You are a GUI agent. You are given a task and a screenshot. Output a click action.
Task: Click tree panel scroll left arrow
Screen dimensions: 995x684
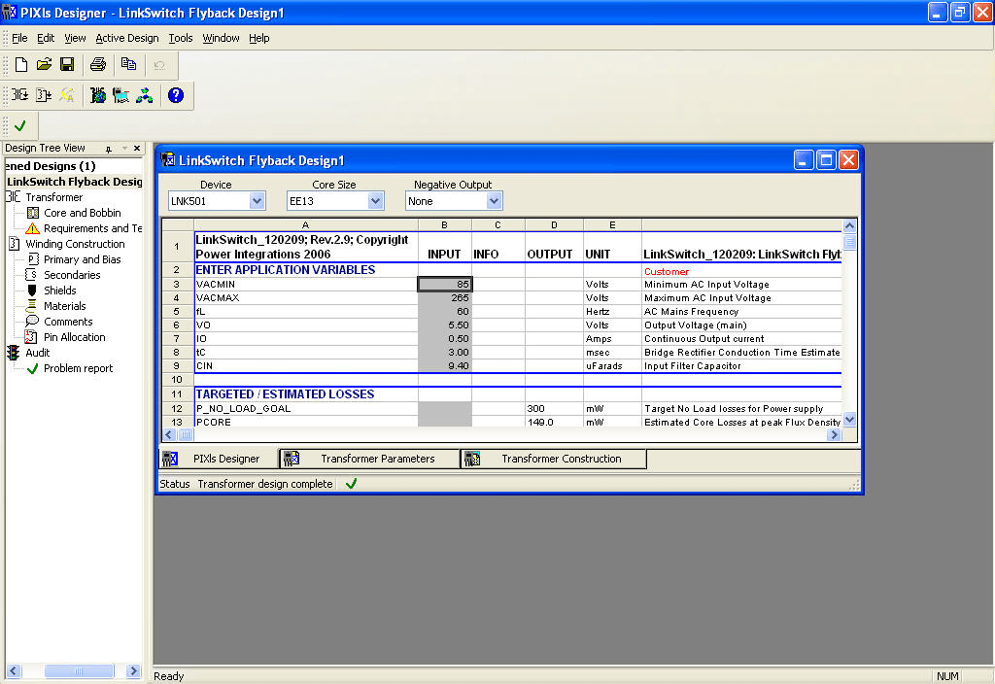pyautogui.click(x=14, y=670)
